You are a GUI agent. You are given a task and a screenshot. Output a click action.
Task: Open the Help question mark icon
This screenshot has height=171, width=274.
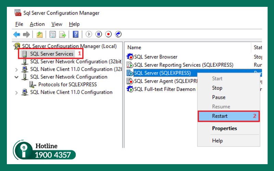click(75, 35)
